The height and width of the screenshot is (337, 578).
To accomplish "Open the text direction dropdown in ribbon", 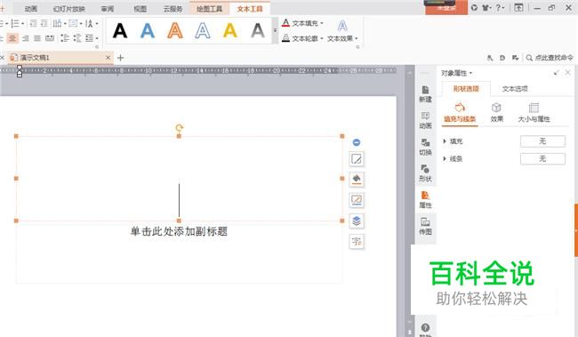I will click(x=60, y=24).
